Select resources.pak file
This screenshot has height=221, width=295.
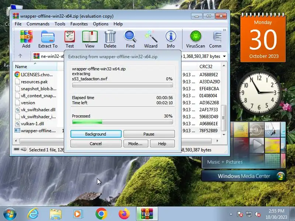tap(34, 82)
